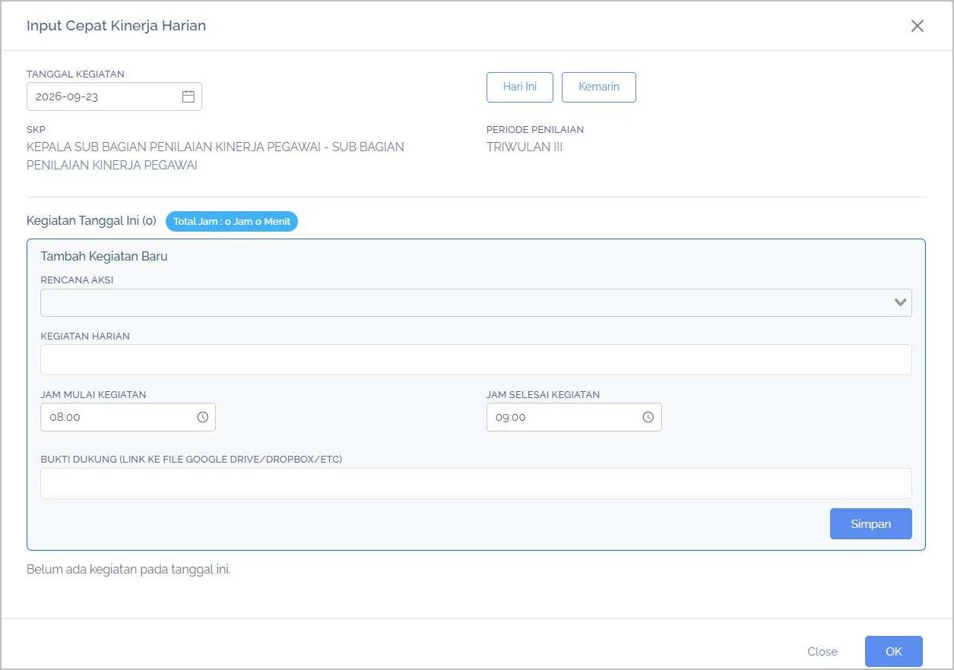The height and width of the screenshot is (670, 954).
Task: Click the Hari Ini button
Action: (x=520, y=87)
